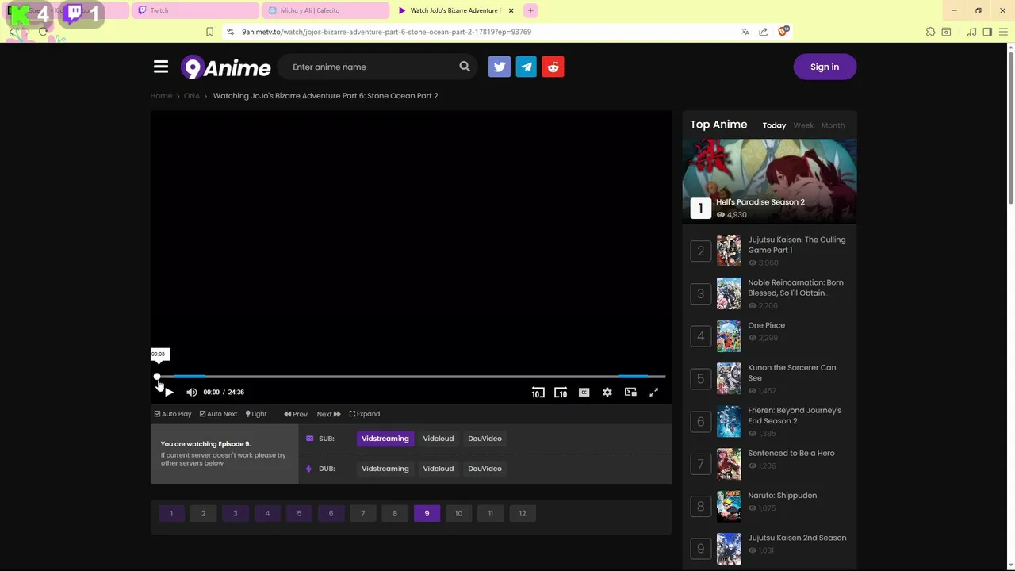Show Top Anime for Month
Viewport: 1015px width, 571px height.
(x=833, y=125)
